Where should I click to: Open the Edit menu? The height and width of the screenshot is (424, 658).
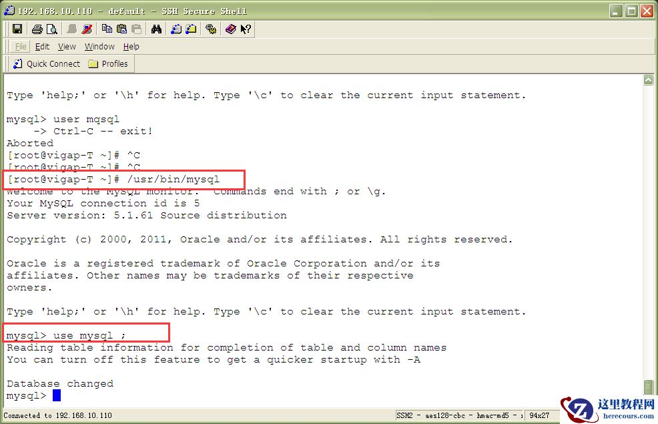click(42, 47)
